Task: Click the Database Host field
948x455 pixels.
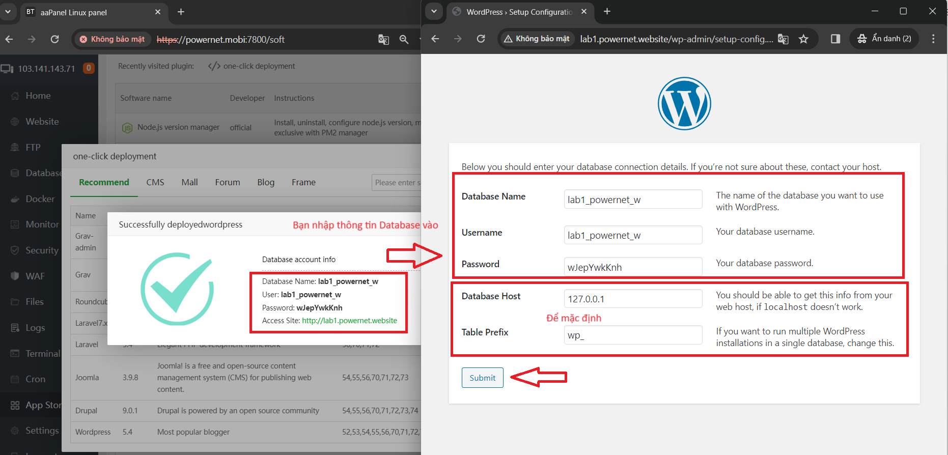Action: pos(633,299)
